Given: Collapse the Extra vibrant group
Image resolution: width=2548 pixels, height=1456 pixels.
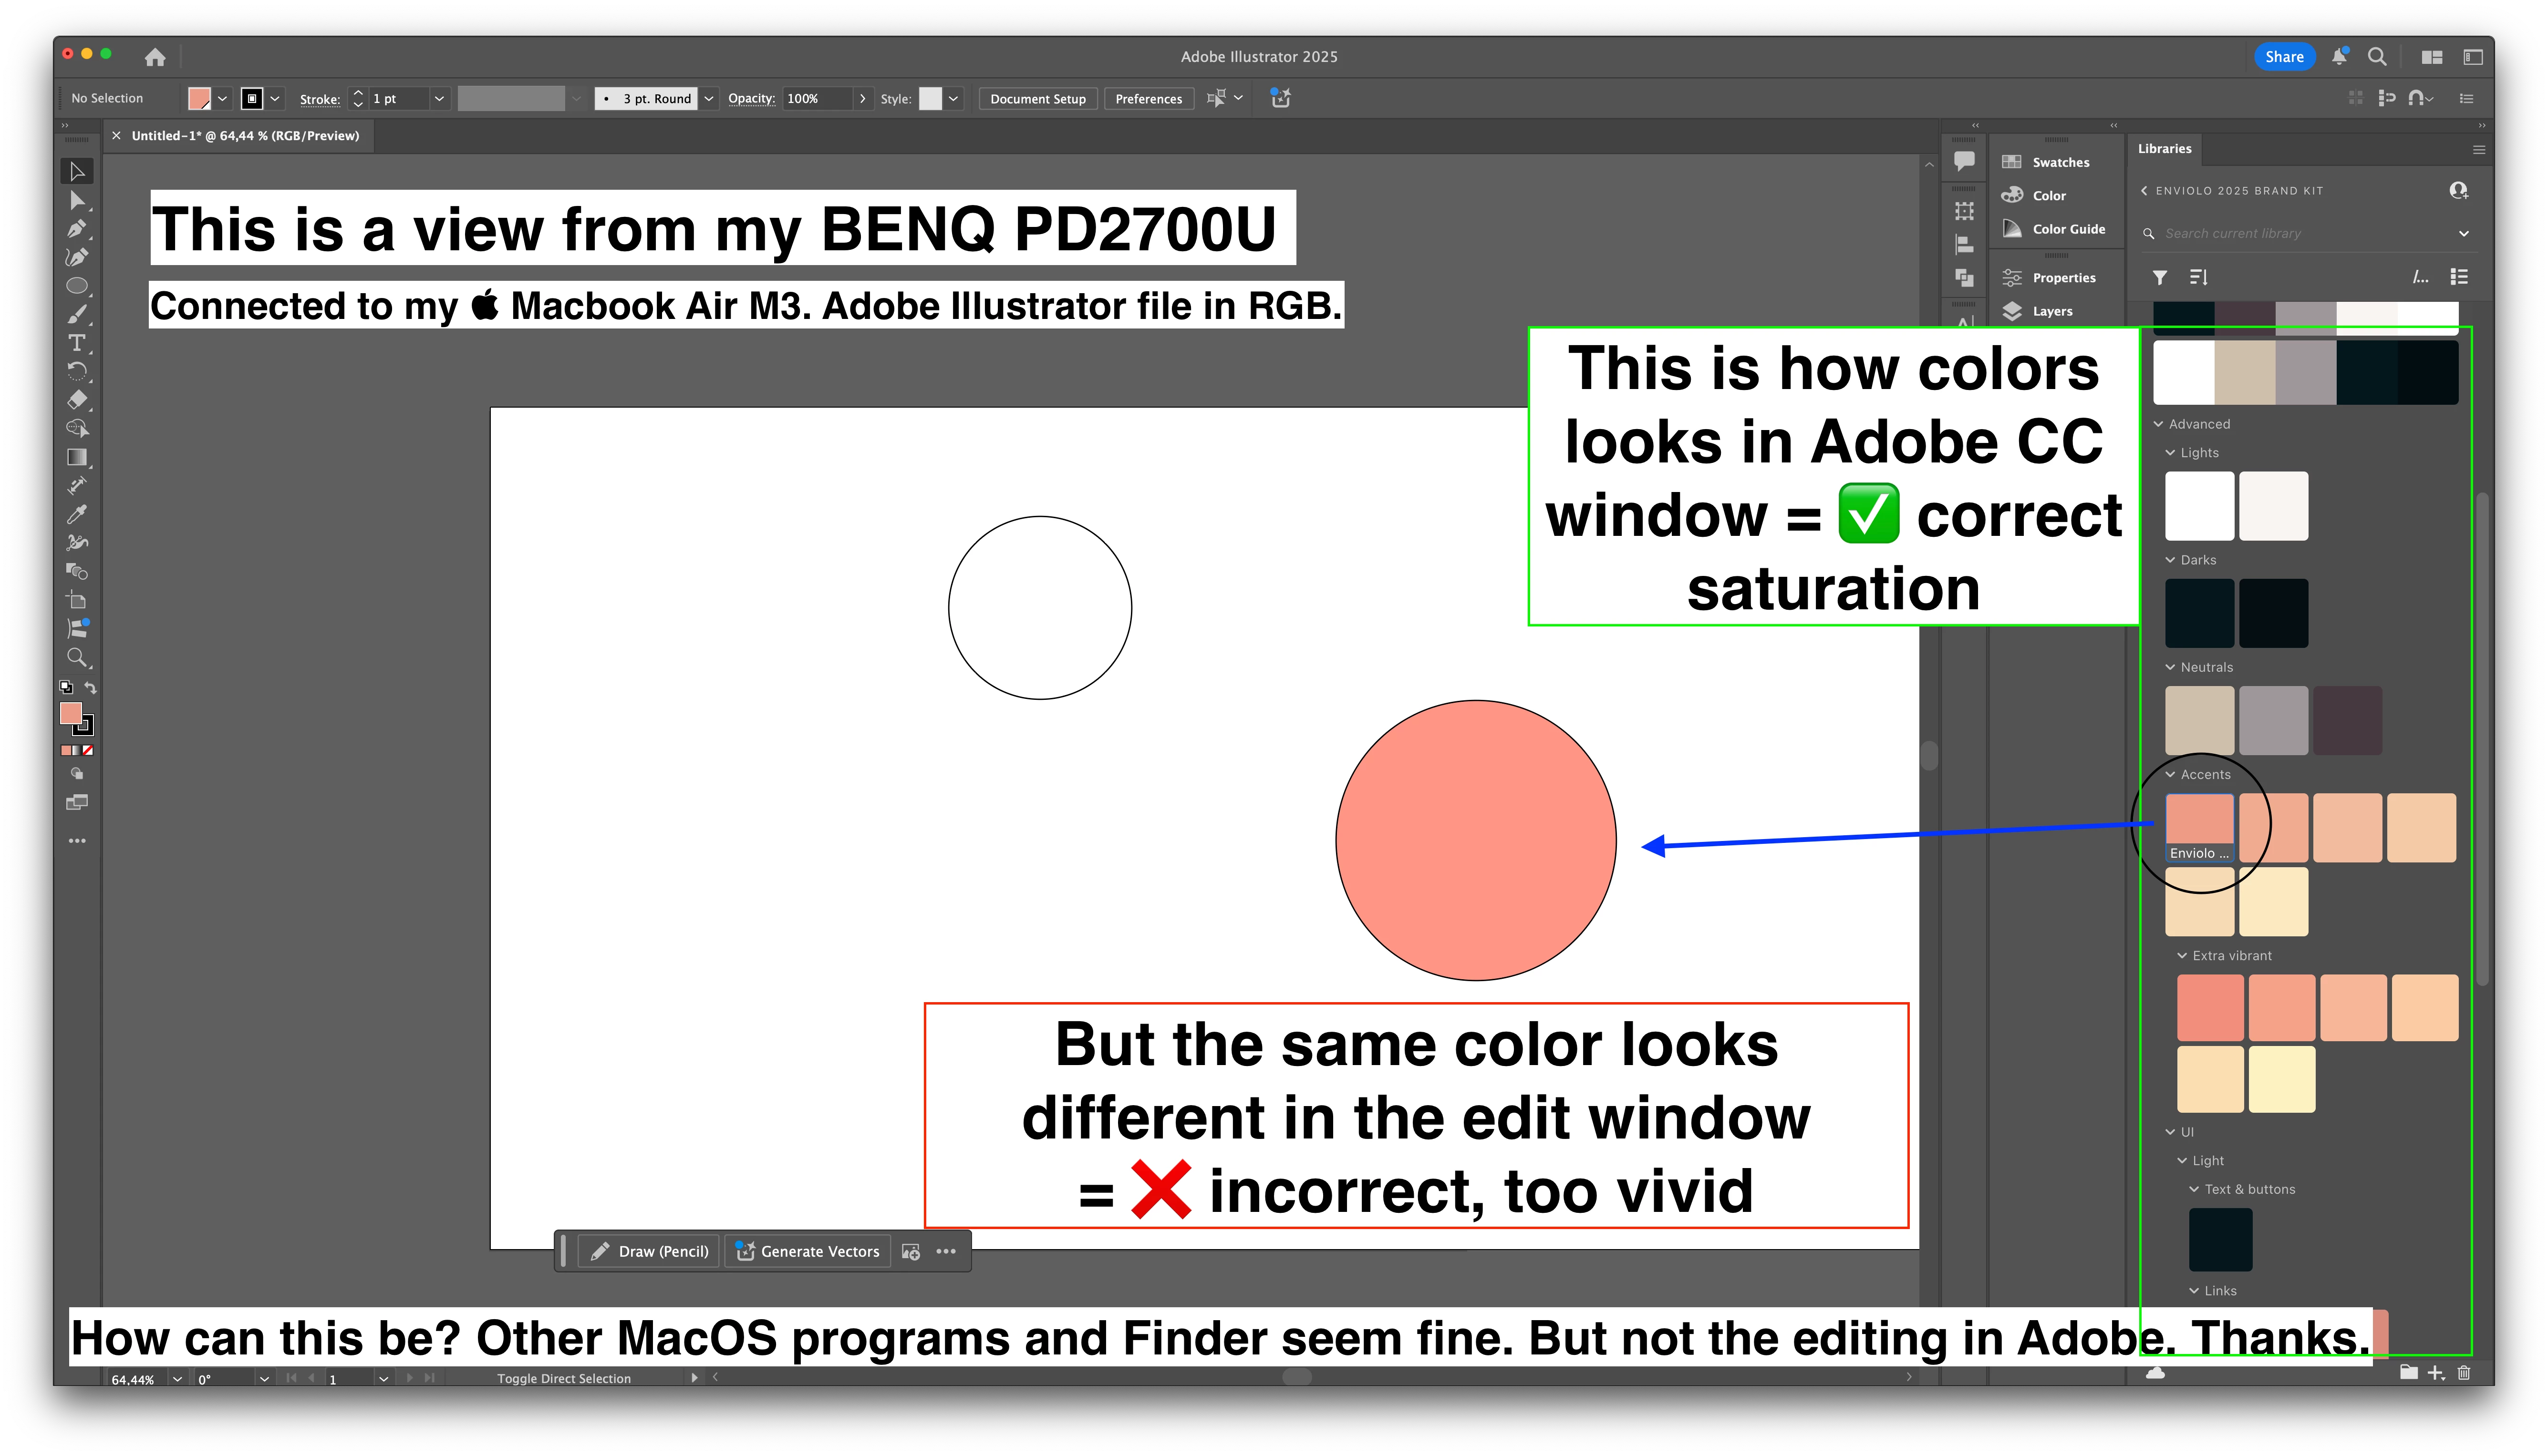Looking at the screenshot, I should point(2183,956).
